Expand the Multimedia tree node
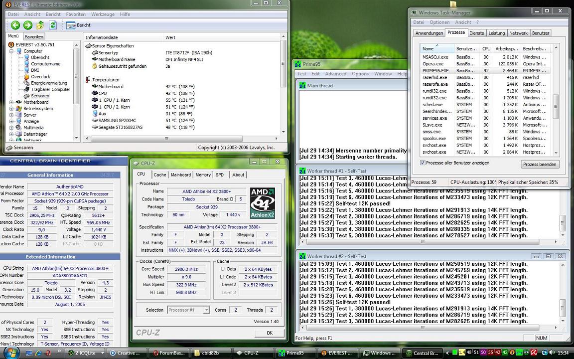The height and width of the screenshot is (359, 574). coord(11,128)
